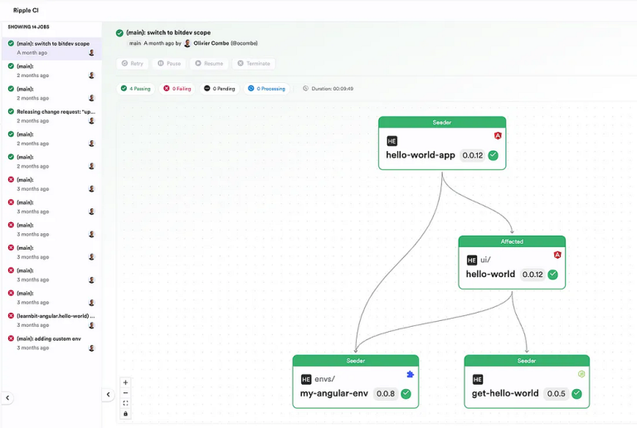This screenshot has width=637, height=428.
Task: Filter by 4 Passing status
Action: 135,88
